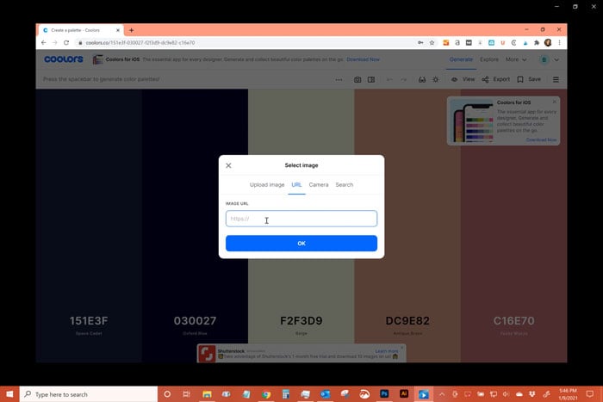Click the glasses color blindness icon
The height and width of the screenshot is (402, 603).
tap(422, 79)
